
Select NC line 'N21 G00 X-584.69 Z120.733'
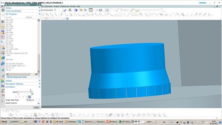(17, 53)
